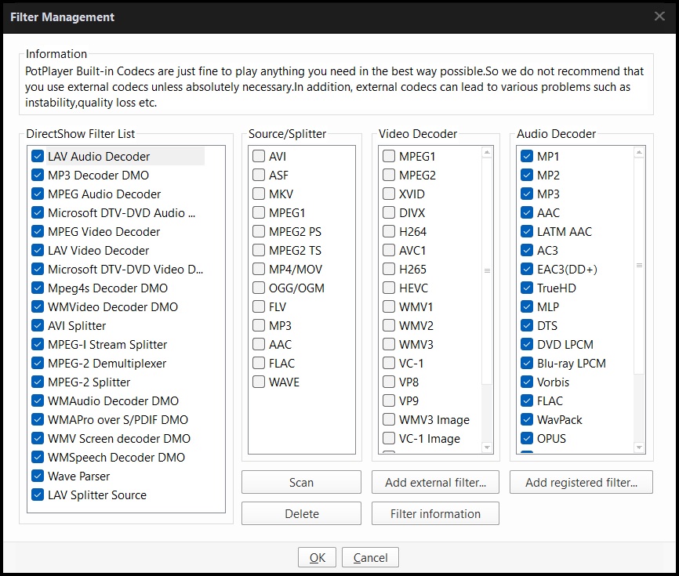Tick the HEVC video decoder checkbox
The height and width of the screenshot is (576, 679).
pos(389,288)
